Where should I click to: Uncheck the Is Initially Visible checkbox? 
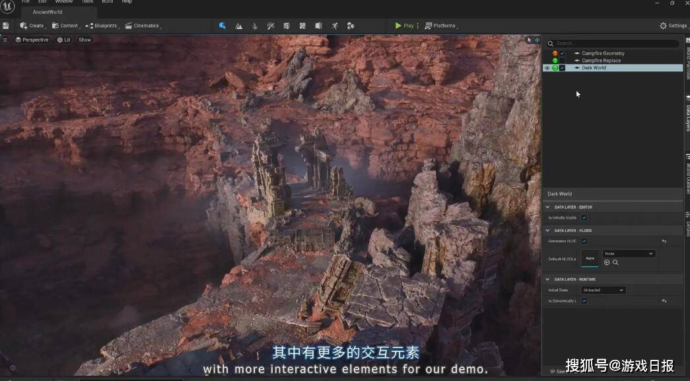tap(584, 218)
